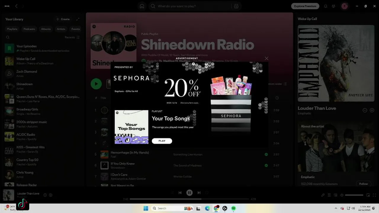The height and width of the screenshot is (213, 379).
Task: Click the green play button for Shinedown Radio
Action: coord(96,84)
